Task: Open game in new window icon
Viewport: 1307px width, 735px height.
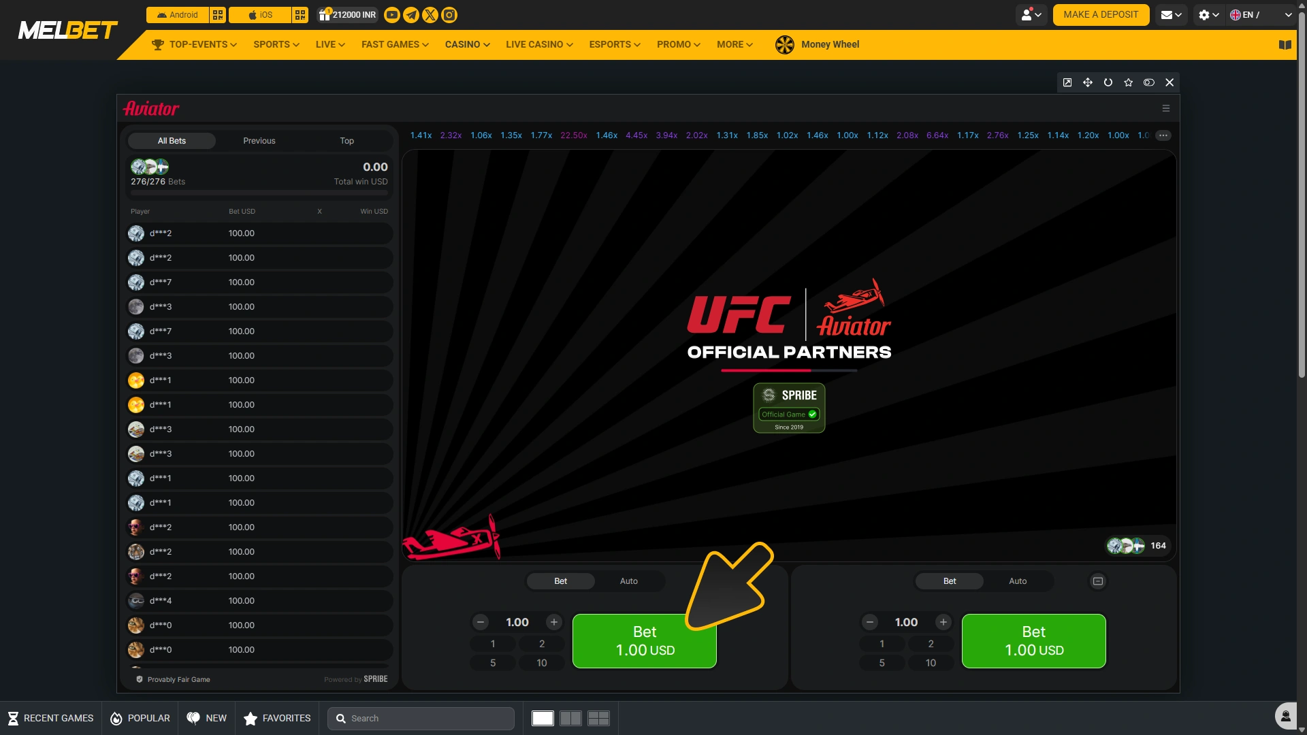Action: (x=1067, y=82)
